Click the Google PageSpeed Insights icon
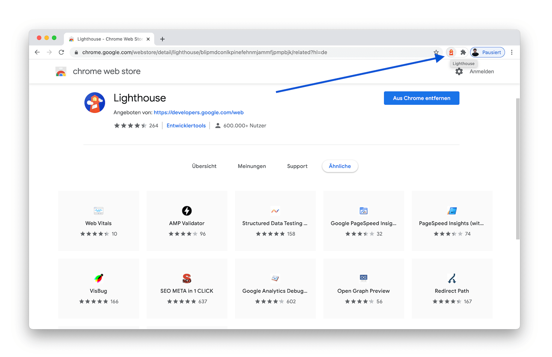 [364, 211]
